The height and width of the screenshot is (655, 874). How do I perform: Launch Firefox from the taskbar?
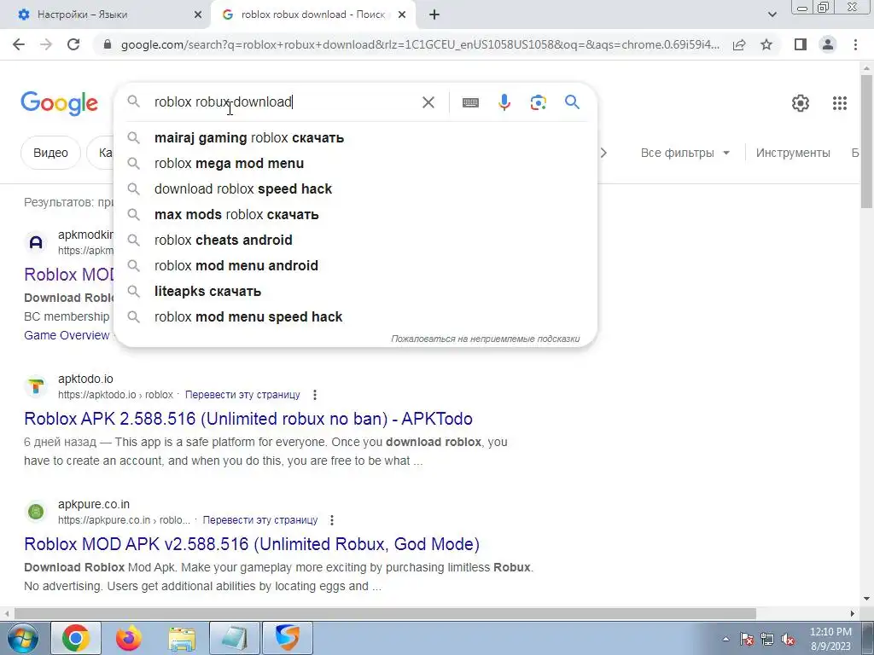point(129,638)
